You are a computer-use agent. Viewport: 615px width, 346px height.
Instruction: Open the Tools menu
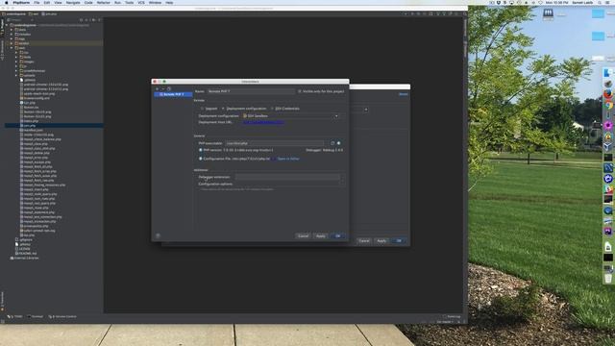(x=129, y=3)
